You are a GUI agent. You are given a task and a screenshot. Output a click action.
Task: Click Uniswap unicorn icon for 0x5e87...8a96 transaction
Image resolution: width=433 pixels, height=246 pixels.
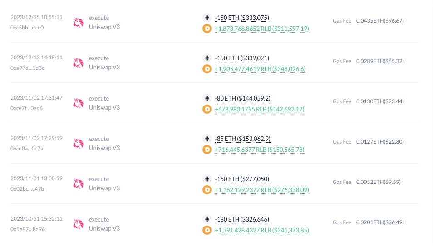pos(79,224)
